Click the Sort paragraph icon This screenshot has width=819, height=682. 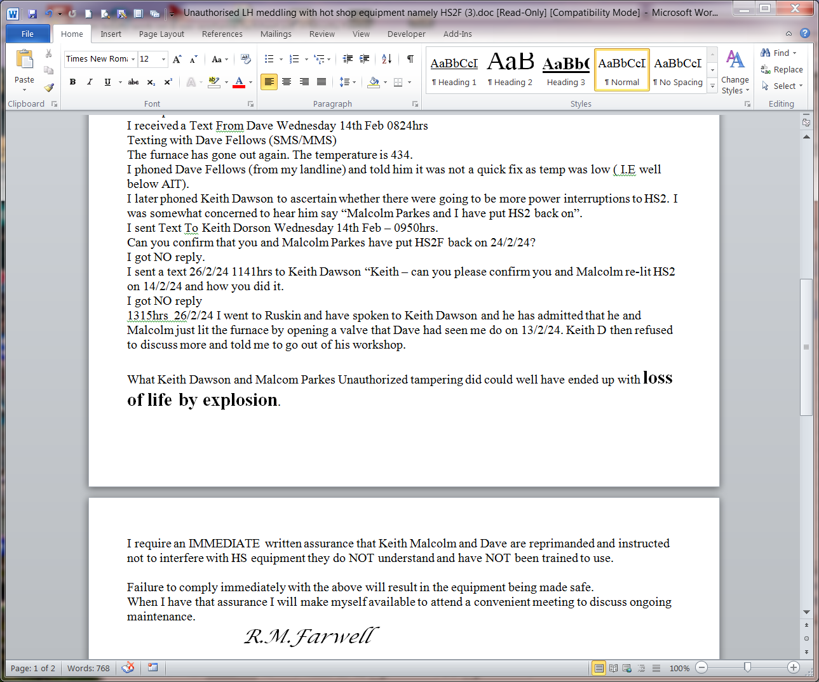pos(387,59)
